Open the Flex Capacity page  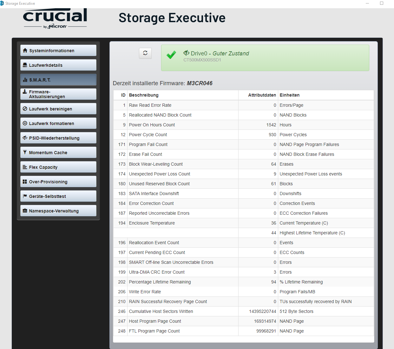[58, 167]
